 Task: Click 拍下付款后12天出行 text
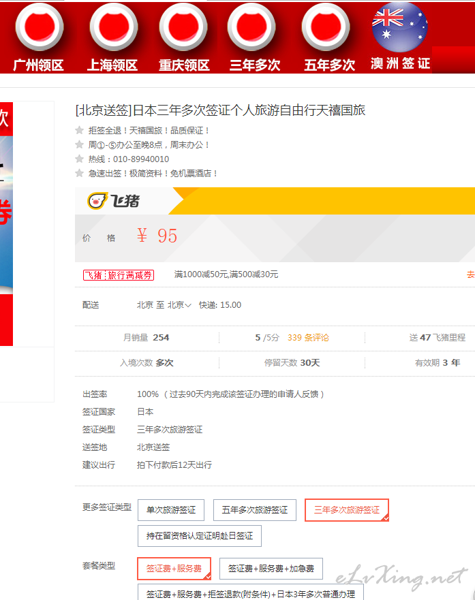[174, 465]
